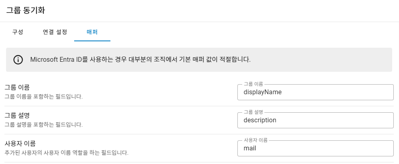Image resolution: width=399 pixels, height=164 pixels.
Task: Click small floating 그룹 이름 label above displayName
Action: coord(253,84)
